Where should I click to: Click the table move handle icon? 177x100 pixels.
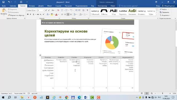click(x=40, y=55)
